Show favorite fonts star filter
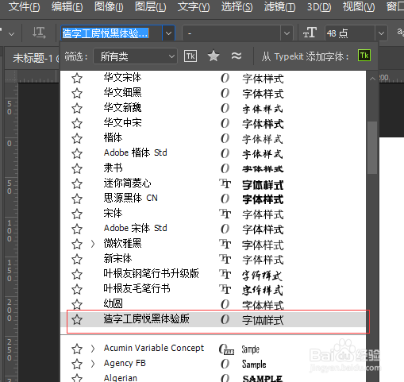The height and width of the screenshot is (382, 404). point(214,56)
